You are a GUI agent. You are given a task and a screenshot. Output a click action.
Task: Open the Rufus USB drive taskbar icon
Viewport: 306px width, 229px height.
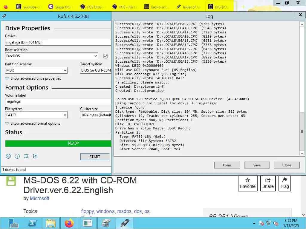point(125,223)
